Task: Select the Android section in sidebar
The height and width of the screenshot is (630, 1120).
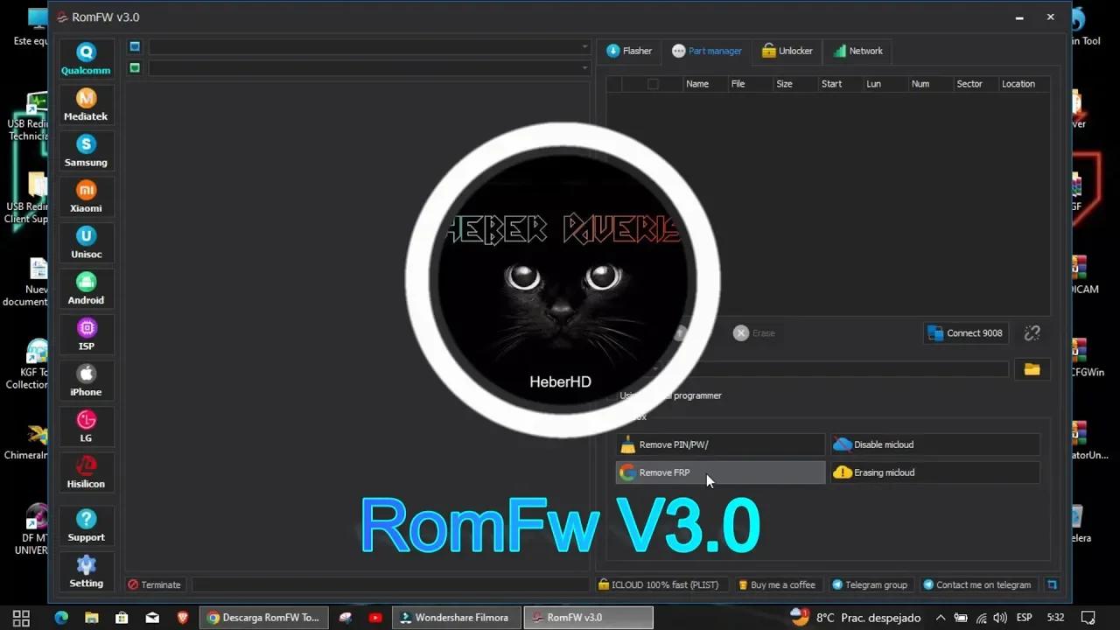Action: click(x=86, y=289)
